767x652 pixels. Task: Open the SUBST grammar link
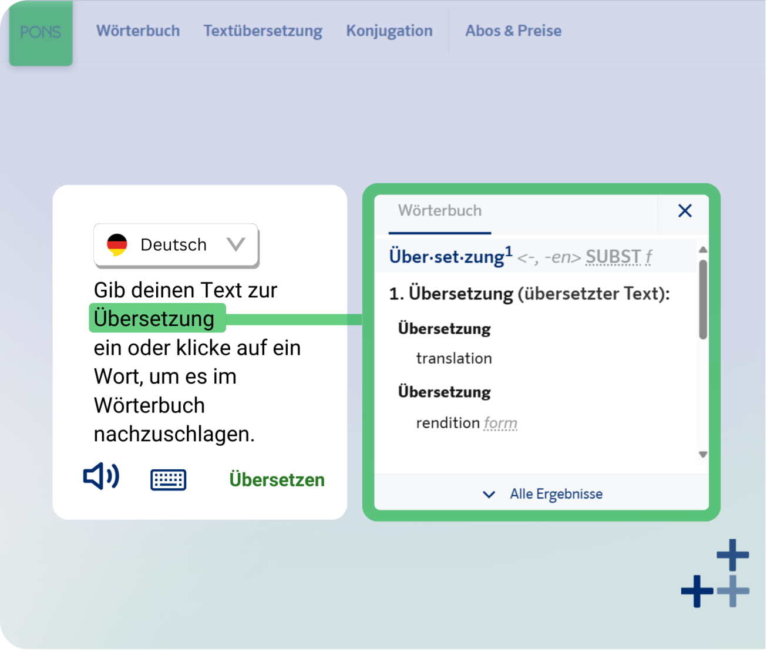point(613,256)
